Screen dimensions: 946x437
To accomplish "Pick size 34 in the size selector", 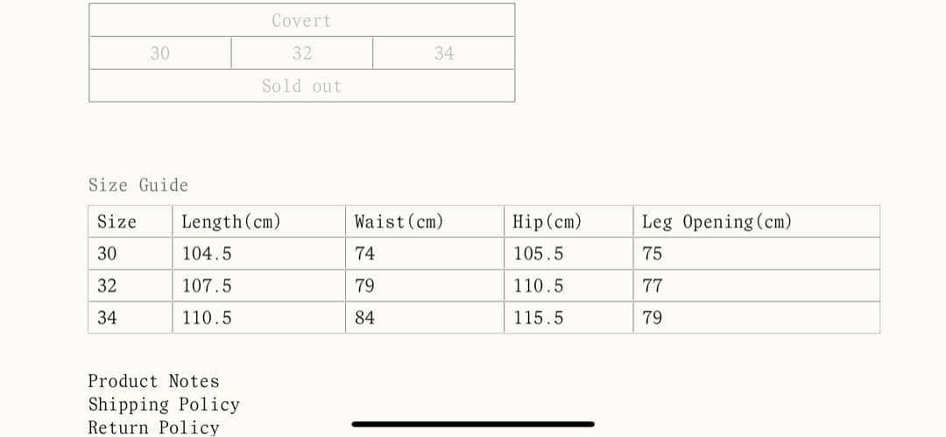I will [x=444, y=53].
